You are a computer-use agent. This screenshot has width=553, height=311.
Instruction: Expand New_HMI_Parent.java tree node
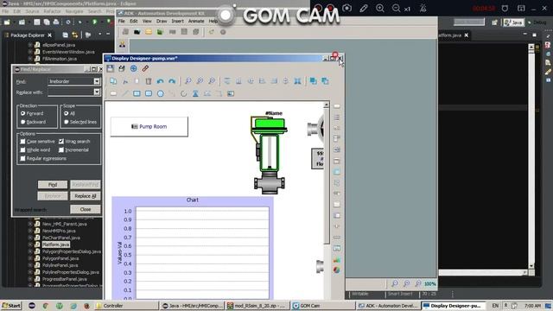(x=30, y=224)
